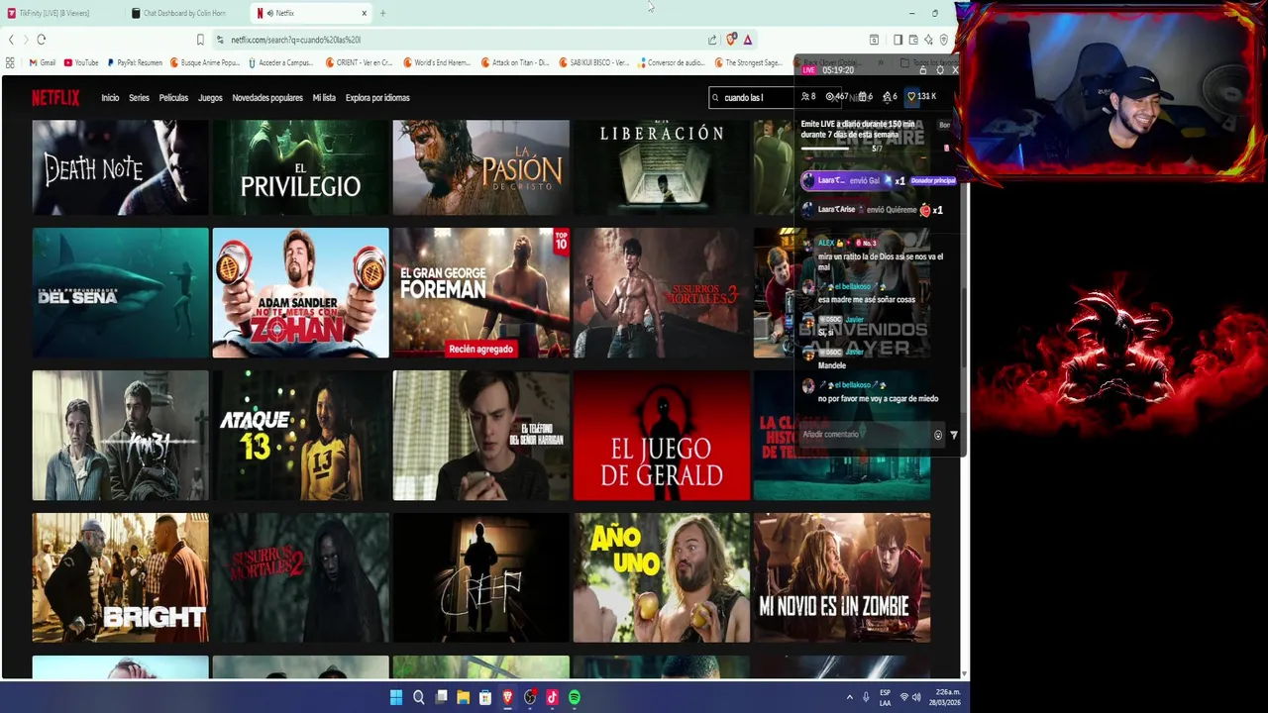The image size is (1268, 713).
Task: Open the Ataque 13 thumbnail
Action: pyautogui.click(x=300, y=436)
